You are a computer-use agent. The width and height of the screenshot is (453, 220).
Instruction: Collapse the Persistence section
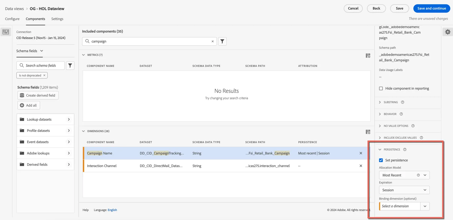380,149
